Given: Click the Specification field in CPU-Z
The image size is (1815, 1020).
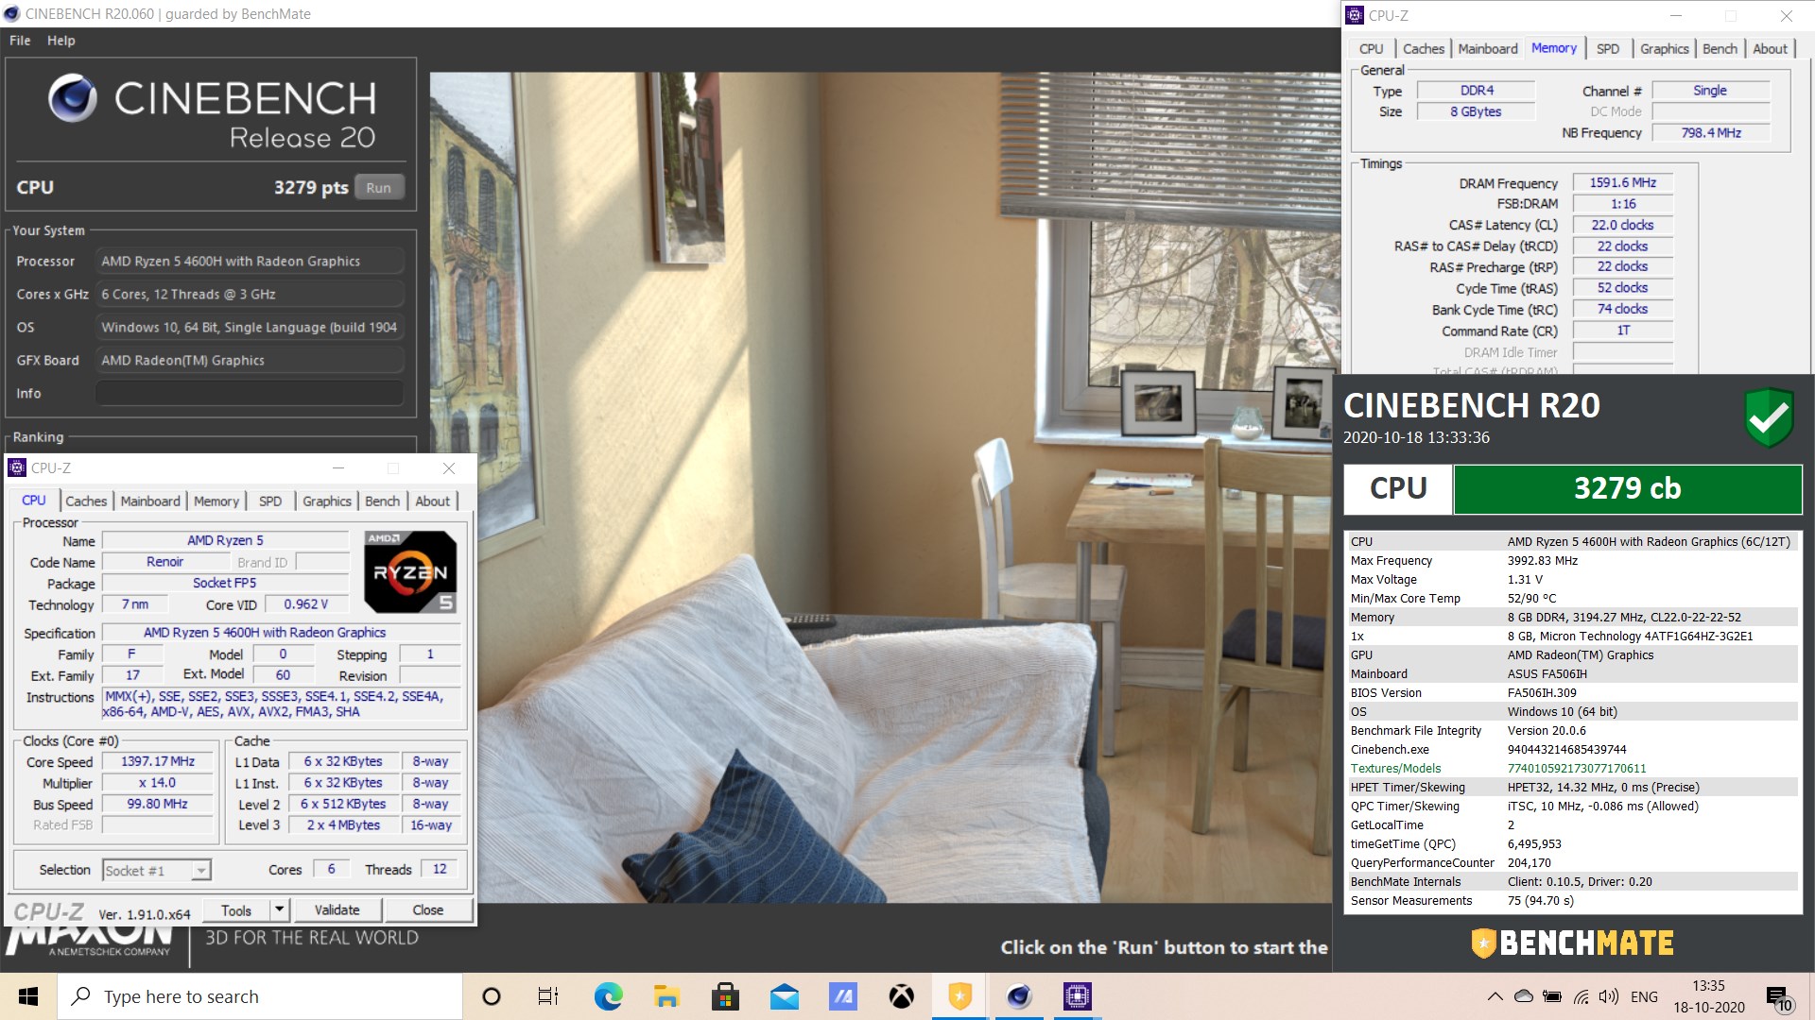Looking at the screenshot, I should pyautogui.click(x=281, y=633).
